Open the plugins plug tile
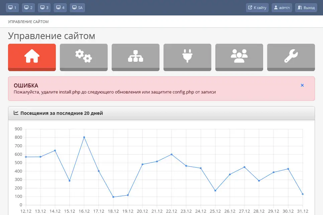The image size is (323, 215). [x=187, y=57]
